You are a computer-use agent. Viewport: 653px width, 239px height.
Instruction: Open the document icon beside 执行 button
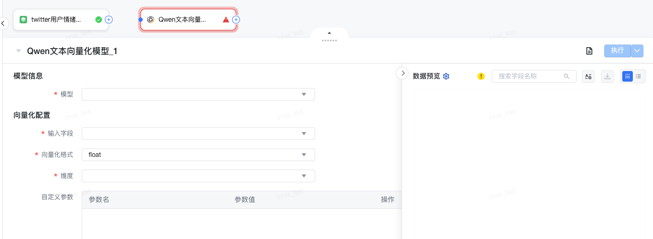click(589, 51)
